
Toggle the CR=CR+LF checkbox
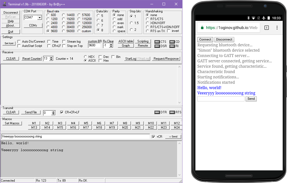pos(62,112)
